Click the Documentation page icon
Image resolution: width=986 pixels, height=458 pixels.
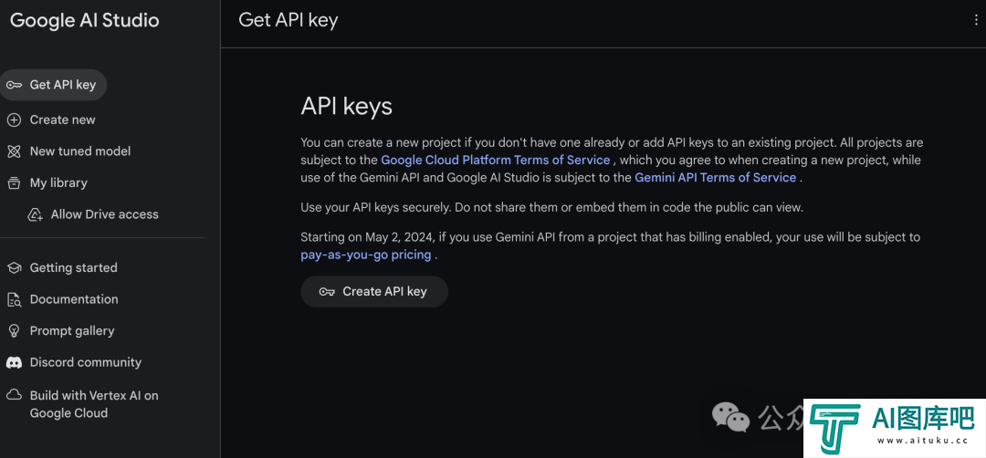[x=14, y=299]
